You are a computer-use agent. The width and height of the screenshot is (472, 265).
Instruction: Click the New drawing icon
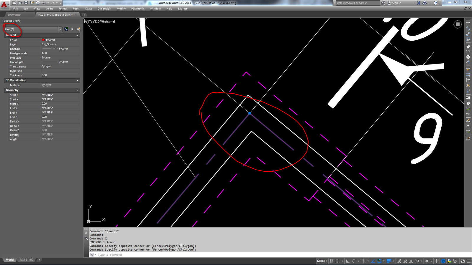point(14,3)
